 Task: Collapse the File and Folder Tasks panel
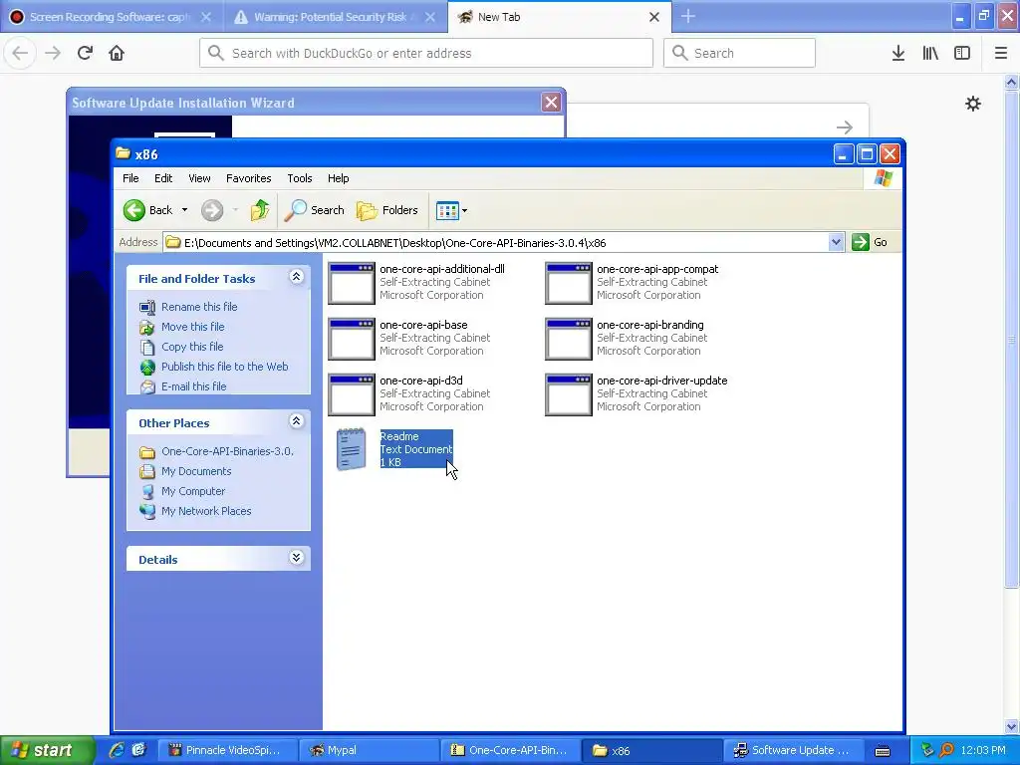tap(296, 277)
